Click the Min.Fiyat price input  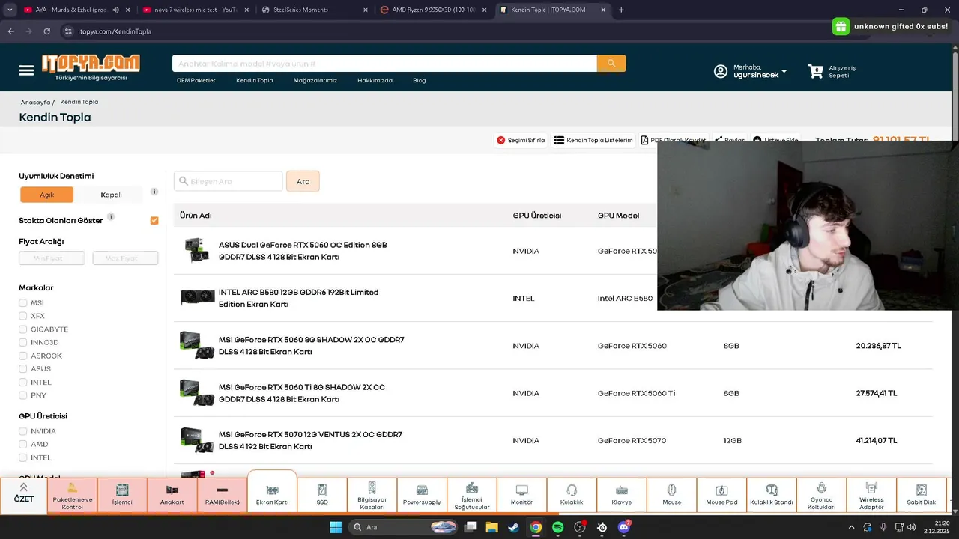pos(52,258)
